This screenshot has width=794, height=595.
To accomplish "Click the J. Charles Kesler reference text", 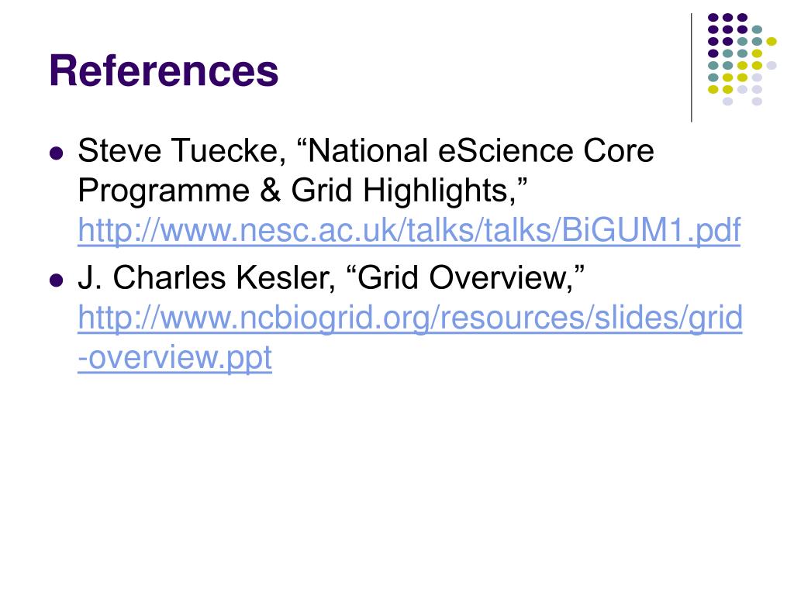I will tap(331, 278).
